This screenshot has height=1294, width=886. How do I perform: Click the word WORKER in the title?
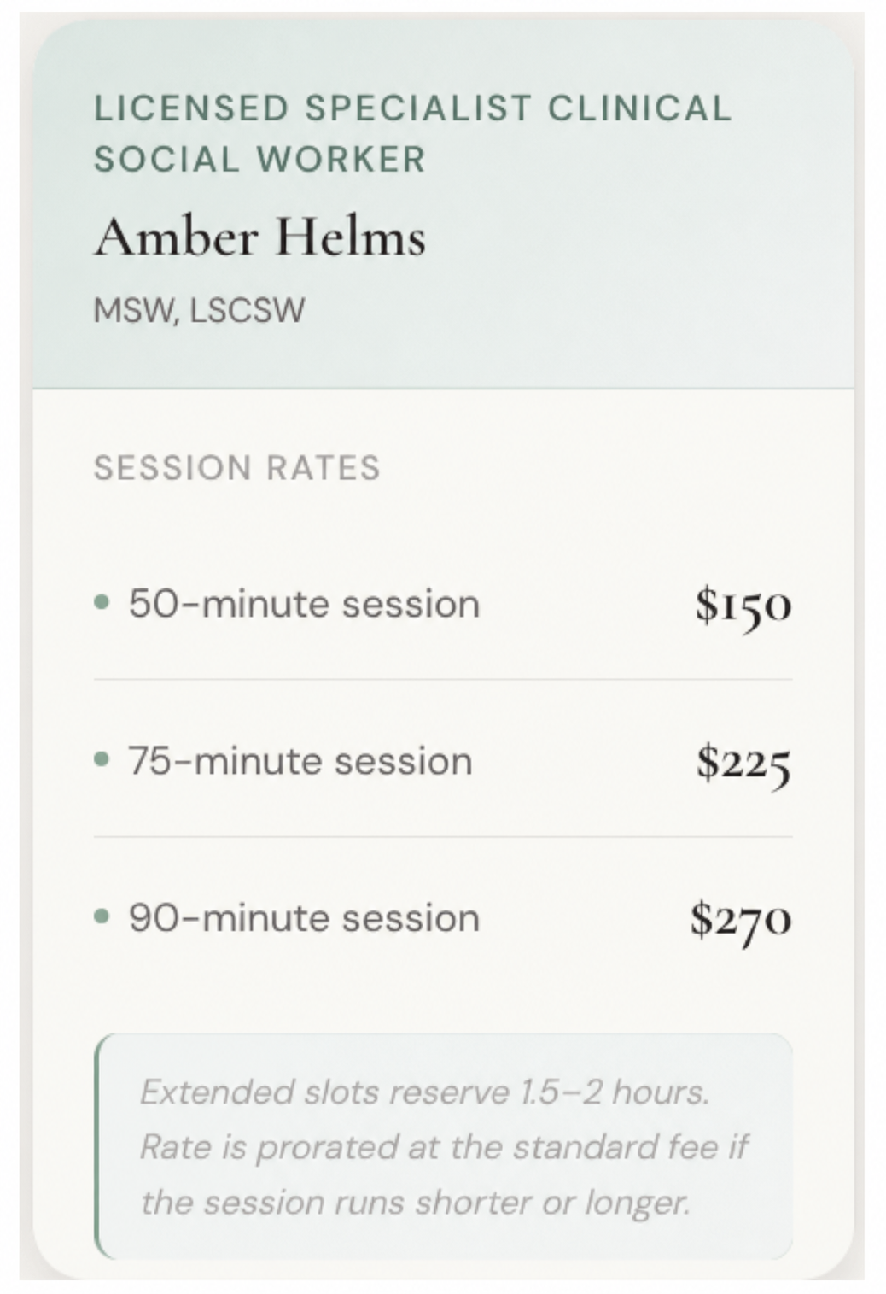point(341,160)
